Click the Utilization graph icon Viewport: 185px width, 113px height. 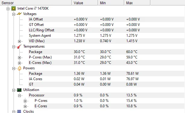19,90
